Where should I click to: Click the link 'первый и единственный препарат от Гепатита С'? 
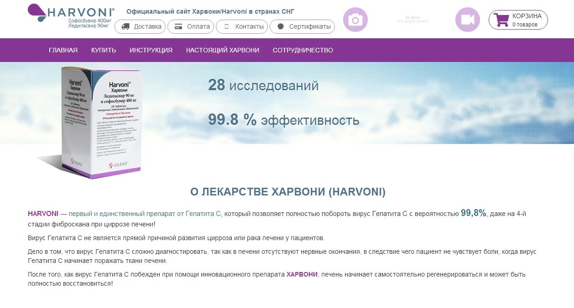tap(145, 213)
